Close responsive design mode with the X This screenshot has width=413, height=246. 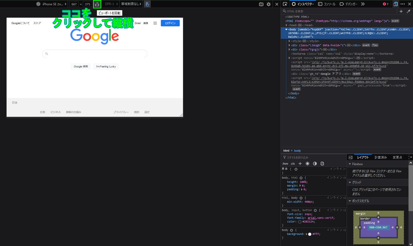coord(277,4)
